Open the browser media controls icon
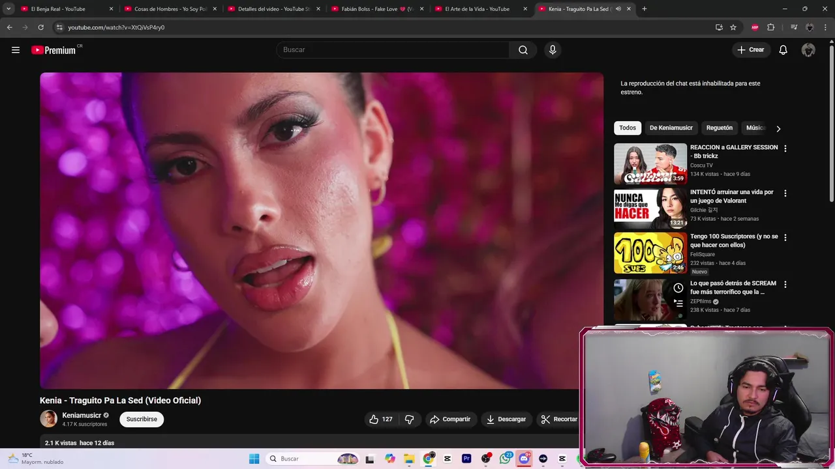835x469 pixels. tap(794, 27)
